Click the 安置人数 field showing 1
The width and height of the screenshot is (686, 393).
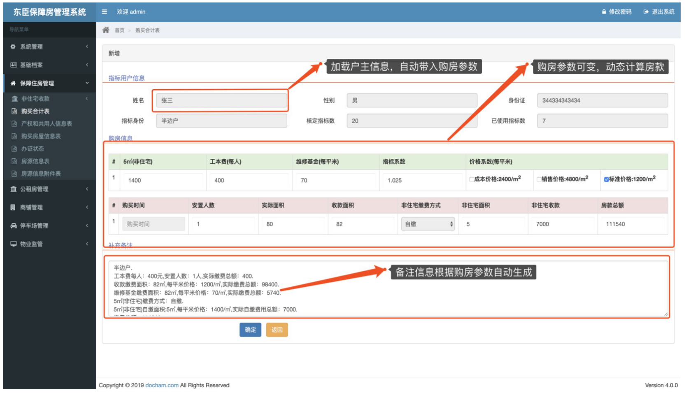pyautogui.click(x=223, y=224)
